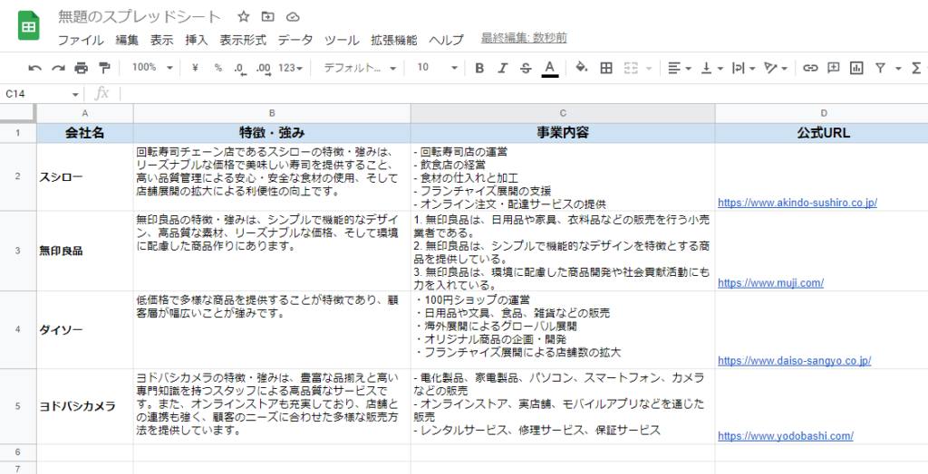Insert a comment
The width and height of the screenshot is (928, 474).
pos(834,68)
